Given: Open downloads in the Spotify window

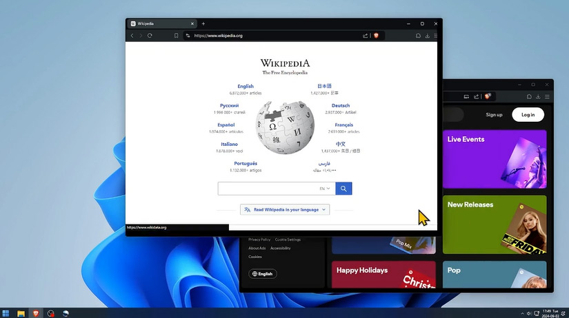Looking at the screenshot, I should [538, 96].
